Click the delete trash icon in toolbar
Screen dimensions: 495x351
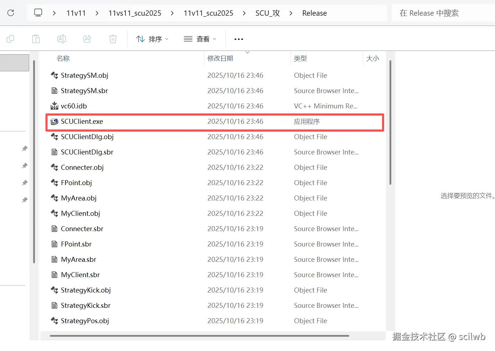tap(113, 39)
